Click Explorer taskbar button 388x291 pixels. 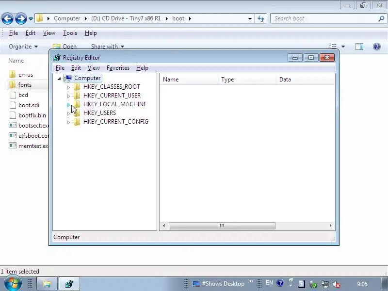pyautogui.click(x=47, y=284)
